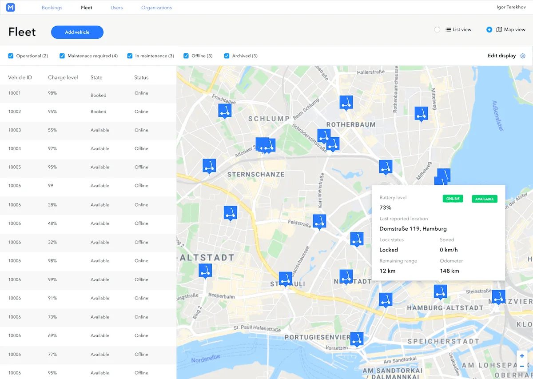The width and height of the screenshot is (533, 379).
Task: Select table row for vehicle 10003
Action: [89, 130]
